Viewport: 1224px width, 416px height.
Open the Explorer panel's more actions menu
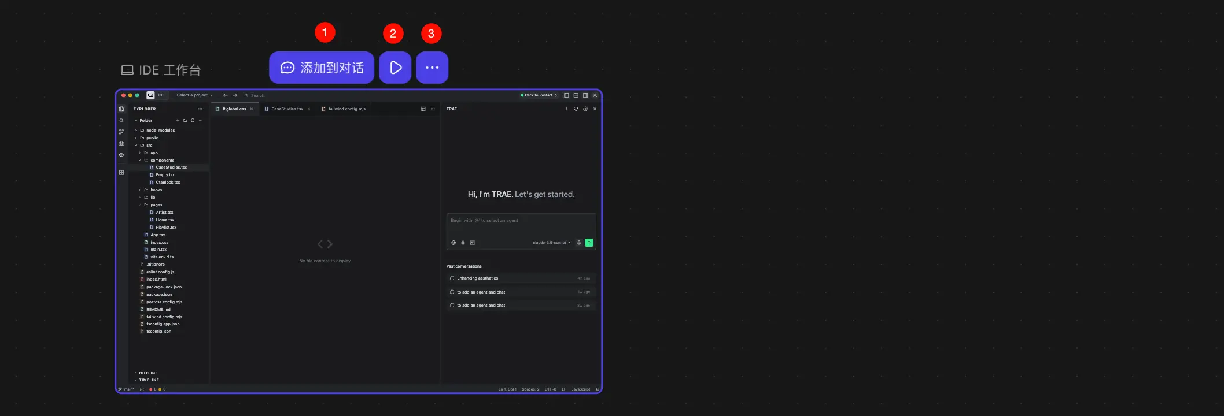200,109
